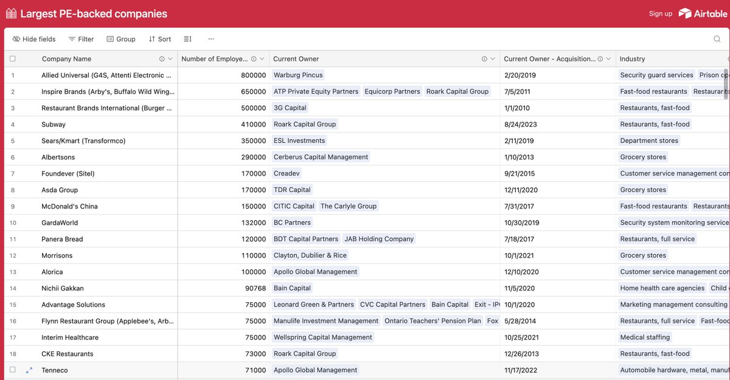Show info for Company Name field
This screenshot has width=730, height=380.
pos(162,59)
